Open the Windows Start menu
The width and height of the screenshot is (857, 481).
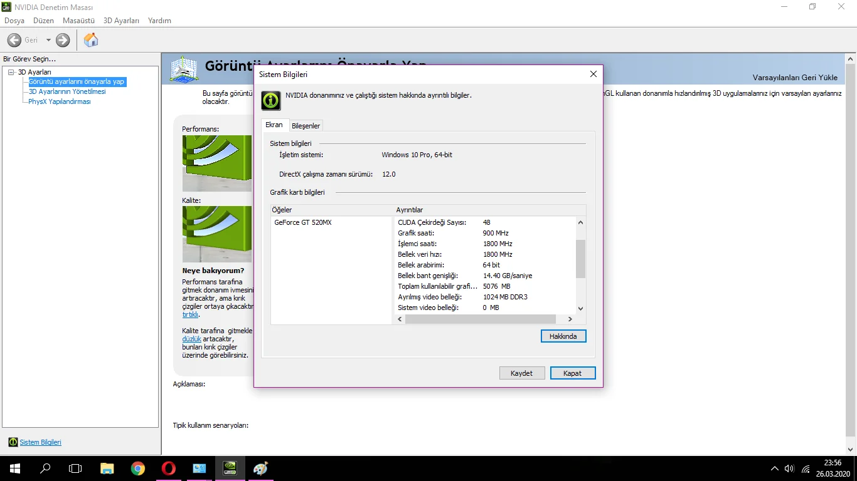point(15,468)
